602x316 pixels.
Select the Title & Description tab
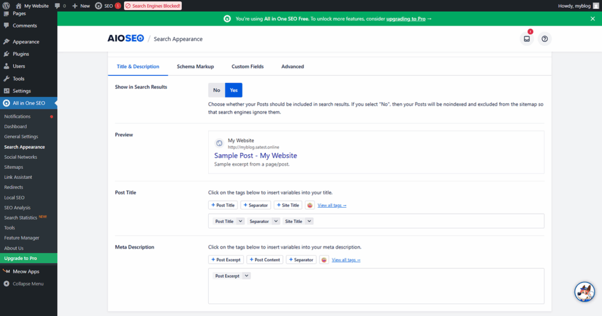[138, 66]
